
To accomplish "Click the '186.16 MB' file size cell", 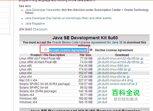I will click(85, 102).
